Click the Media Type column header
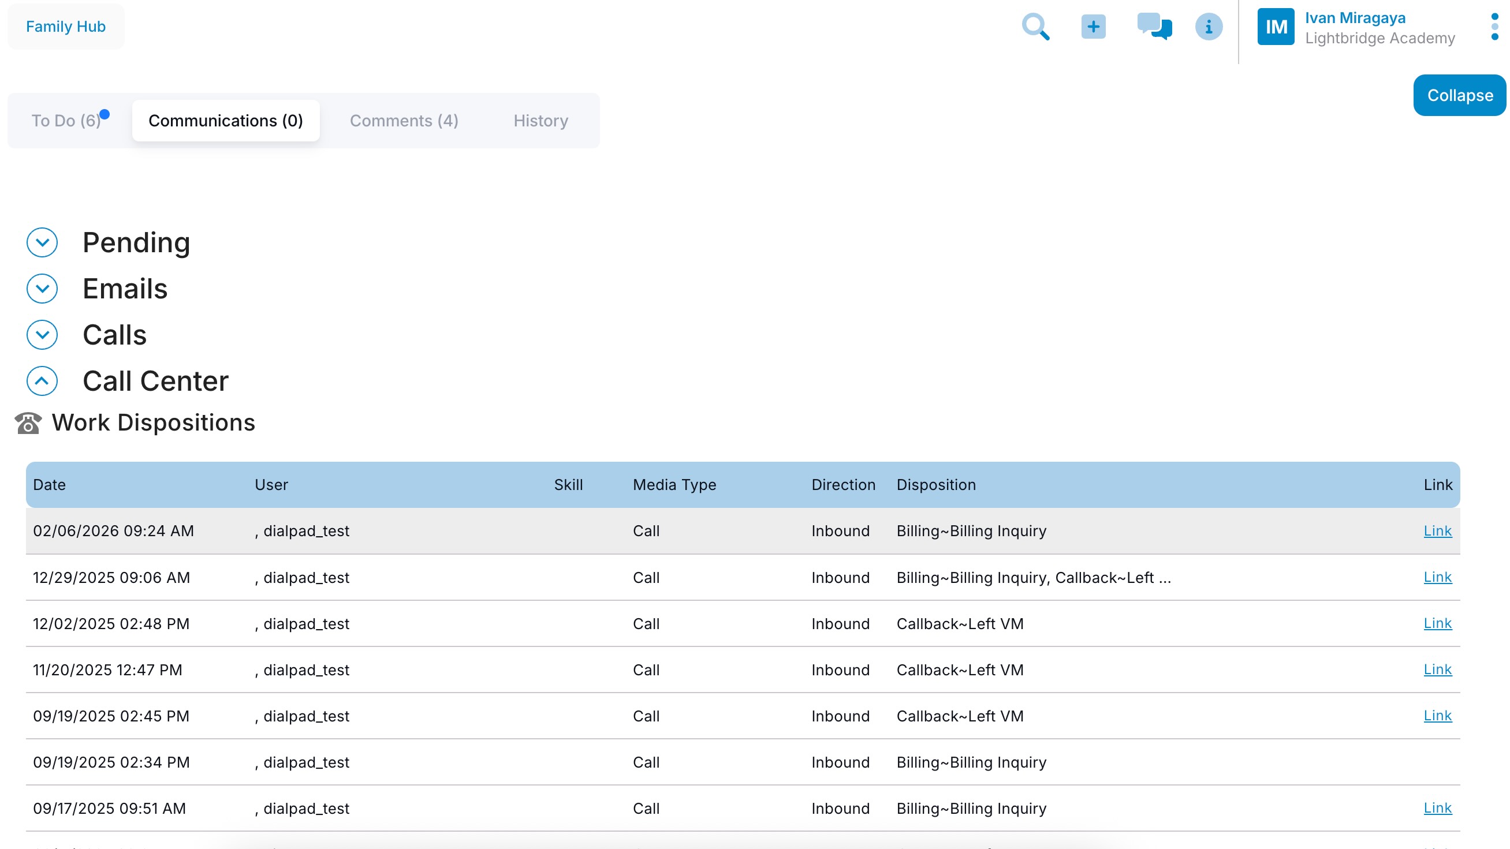The width and height of the screenshot is (1510, 849). 674,485
